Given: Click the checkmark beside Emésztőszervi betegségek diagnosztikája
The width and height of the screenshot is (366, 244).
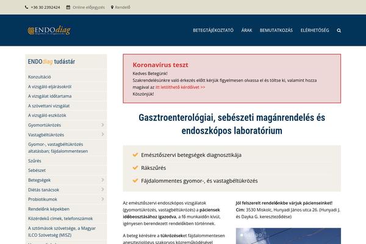Looking at the screenshot, I should click(x=135, y=154).
